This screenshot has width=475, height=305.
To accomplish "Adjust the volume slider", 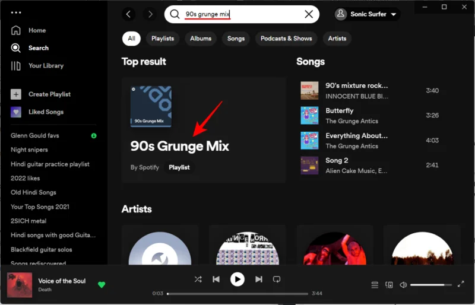I will click(431, 285).
